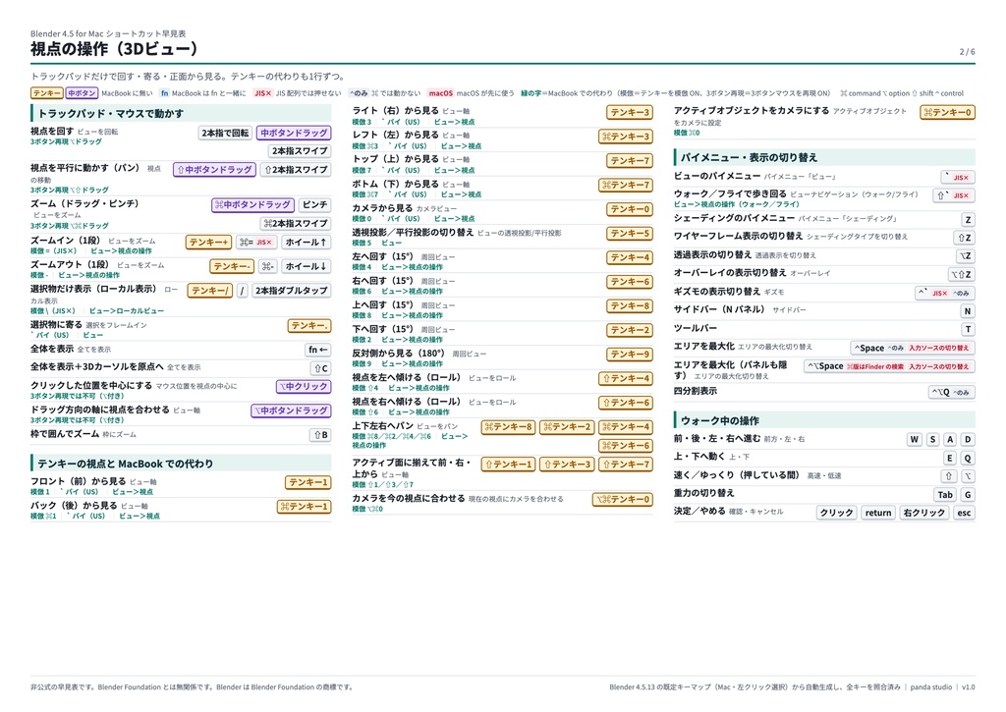Select the return keycap in 決定/やめる row
The image size is (1006, 712).
(x=877, y=513)
